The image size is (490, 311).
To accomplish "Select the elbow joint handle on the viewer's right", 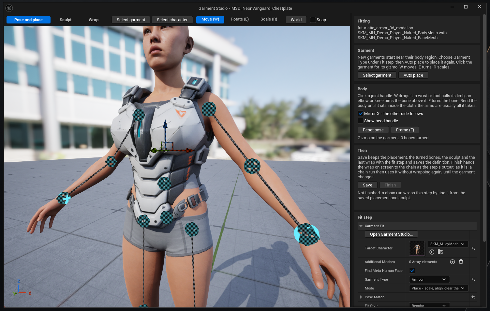I will click(252, 166).
